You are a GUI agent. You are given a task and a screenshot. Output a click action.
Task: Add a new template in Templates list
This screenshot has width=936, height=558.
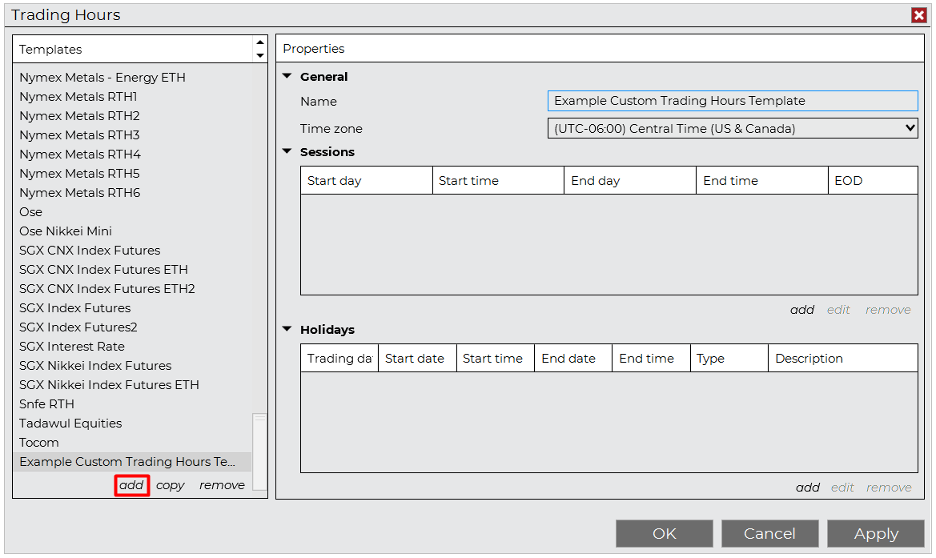pyautogui.click(x=131, y=485)
